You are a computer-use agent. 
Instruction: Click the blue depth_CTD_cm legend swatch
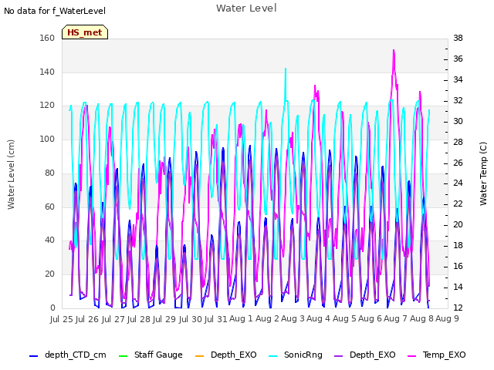(x=33, y=356)
